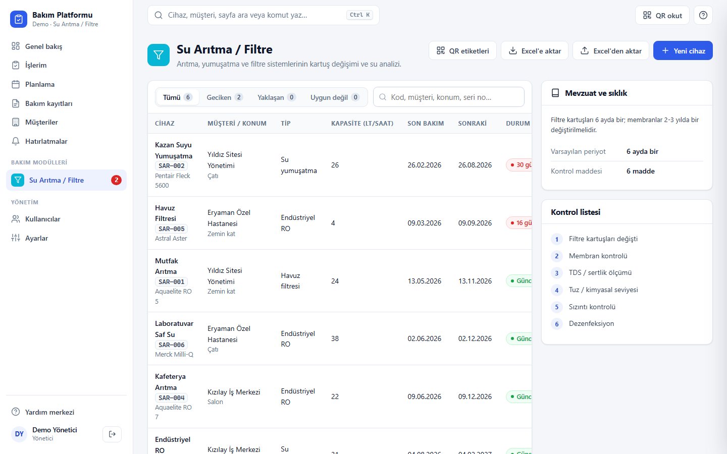Select the Tümü filter tab

click(178, 97)
